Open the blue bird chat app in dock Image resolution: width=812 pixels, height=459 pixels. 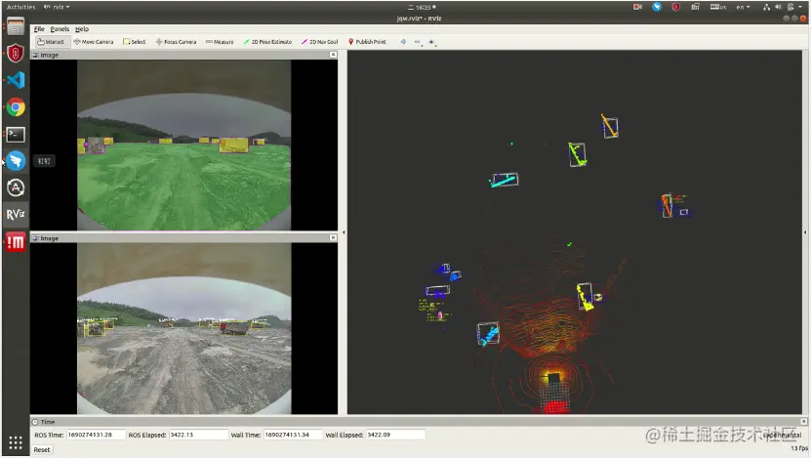pos(16,161)
